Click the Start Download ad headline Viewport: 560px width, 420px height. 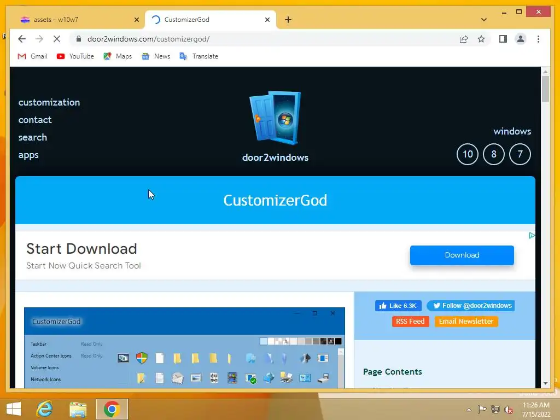81,249
